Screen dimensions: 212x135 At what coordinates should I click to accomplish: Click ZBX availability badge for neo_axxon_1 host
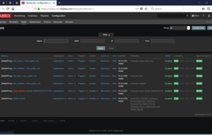(176, 61)
